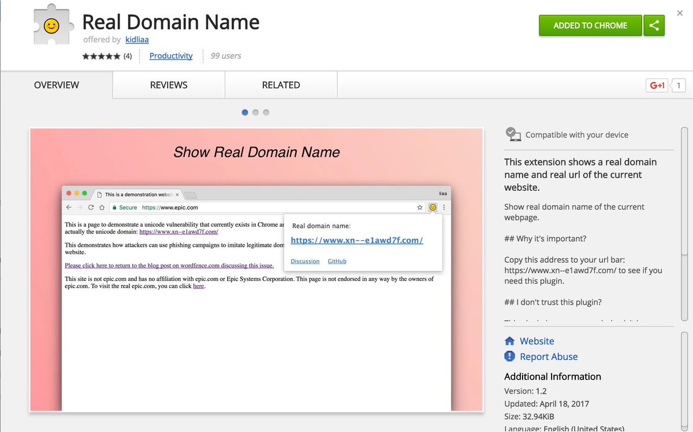
Task: Click the demonstration website tab in screenshot
Action: (137, 194)
